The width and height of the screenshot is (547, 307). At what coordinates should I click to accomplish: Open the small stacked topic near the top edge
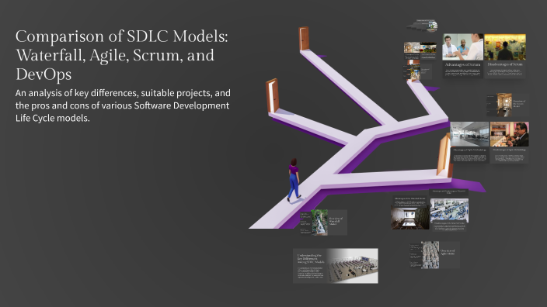(422, 26)
